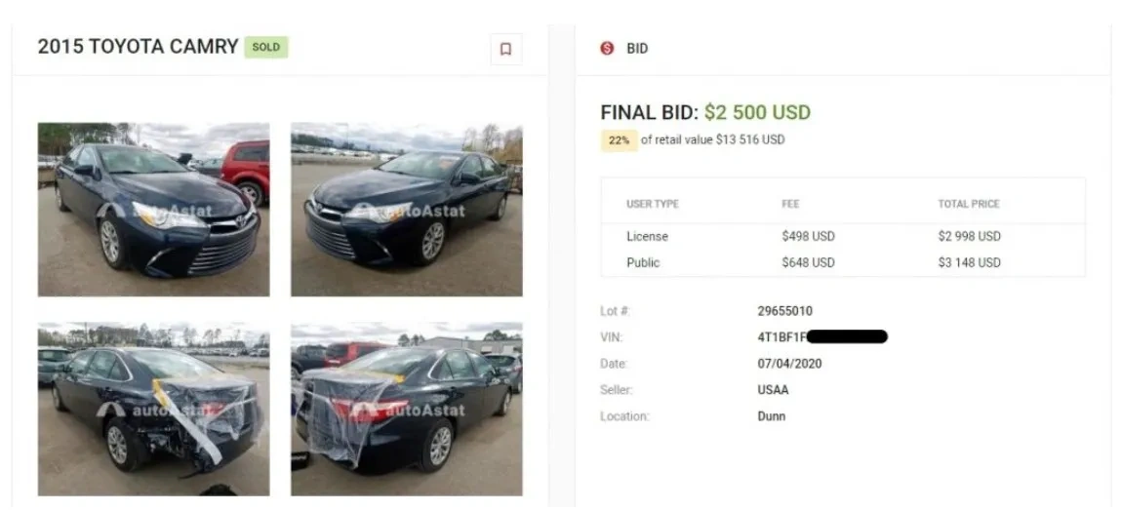The width and height of the screenshot is (1121, 510).
Task: Open the front-left Camry photo
Action: pos(153,209)
